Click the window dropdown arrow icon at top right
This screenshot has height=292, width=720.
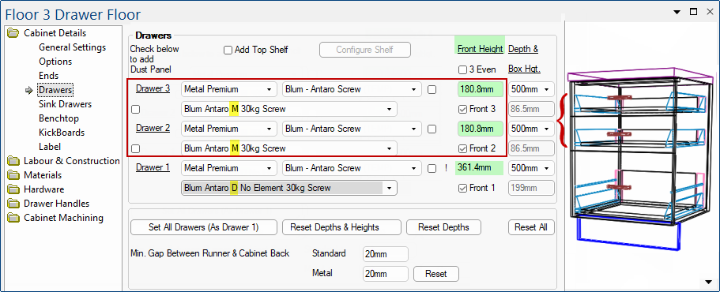point(677,12)
